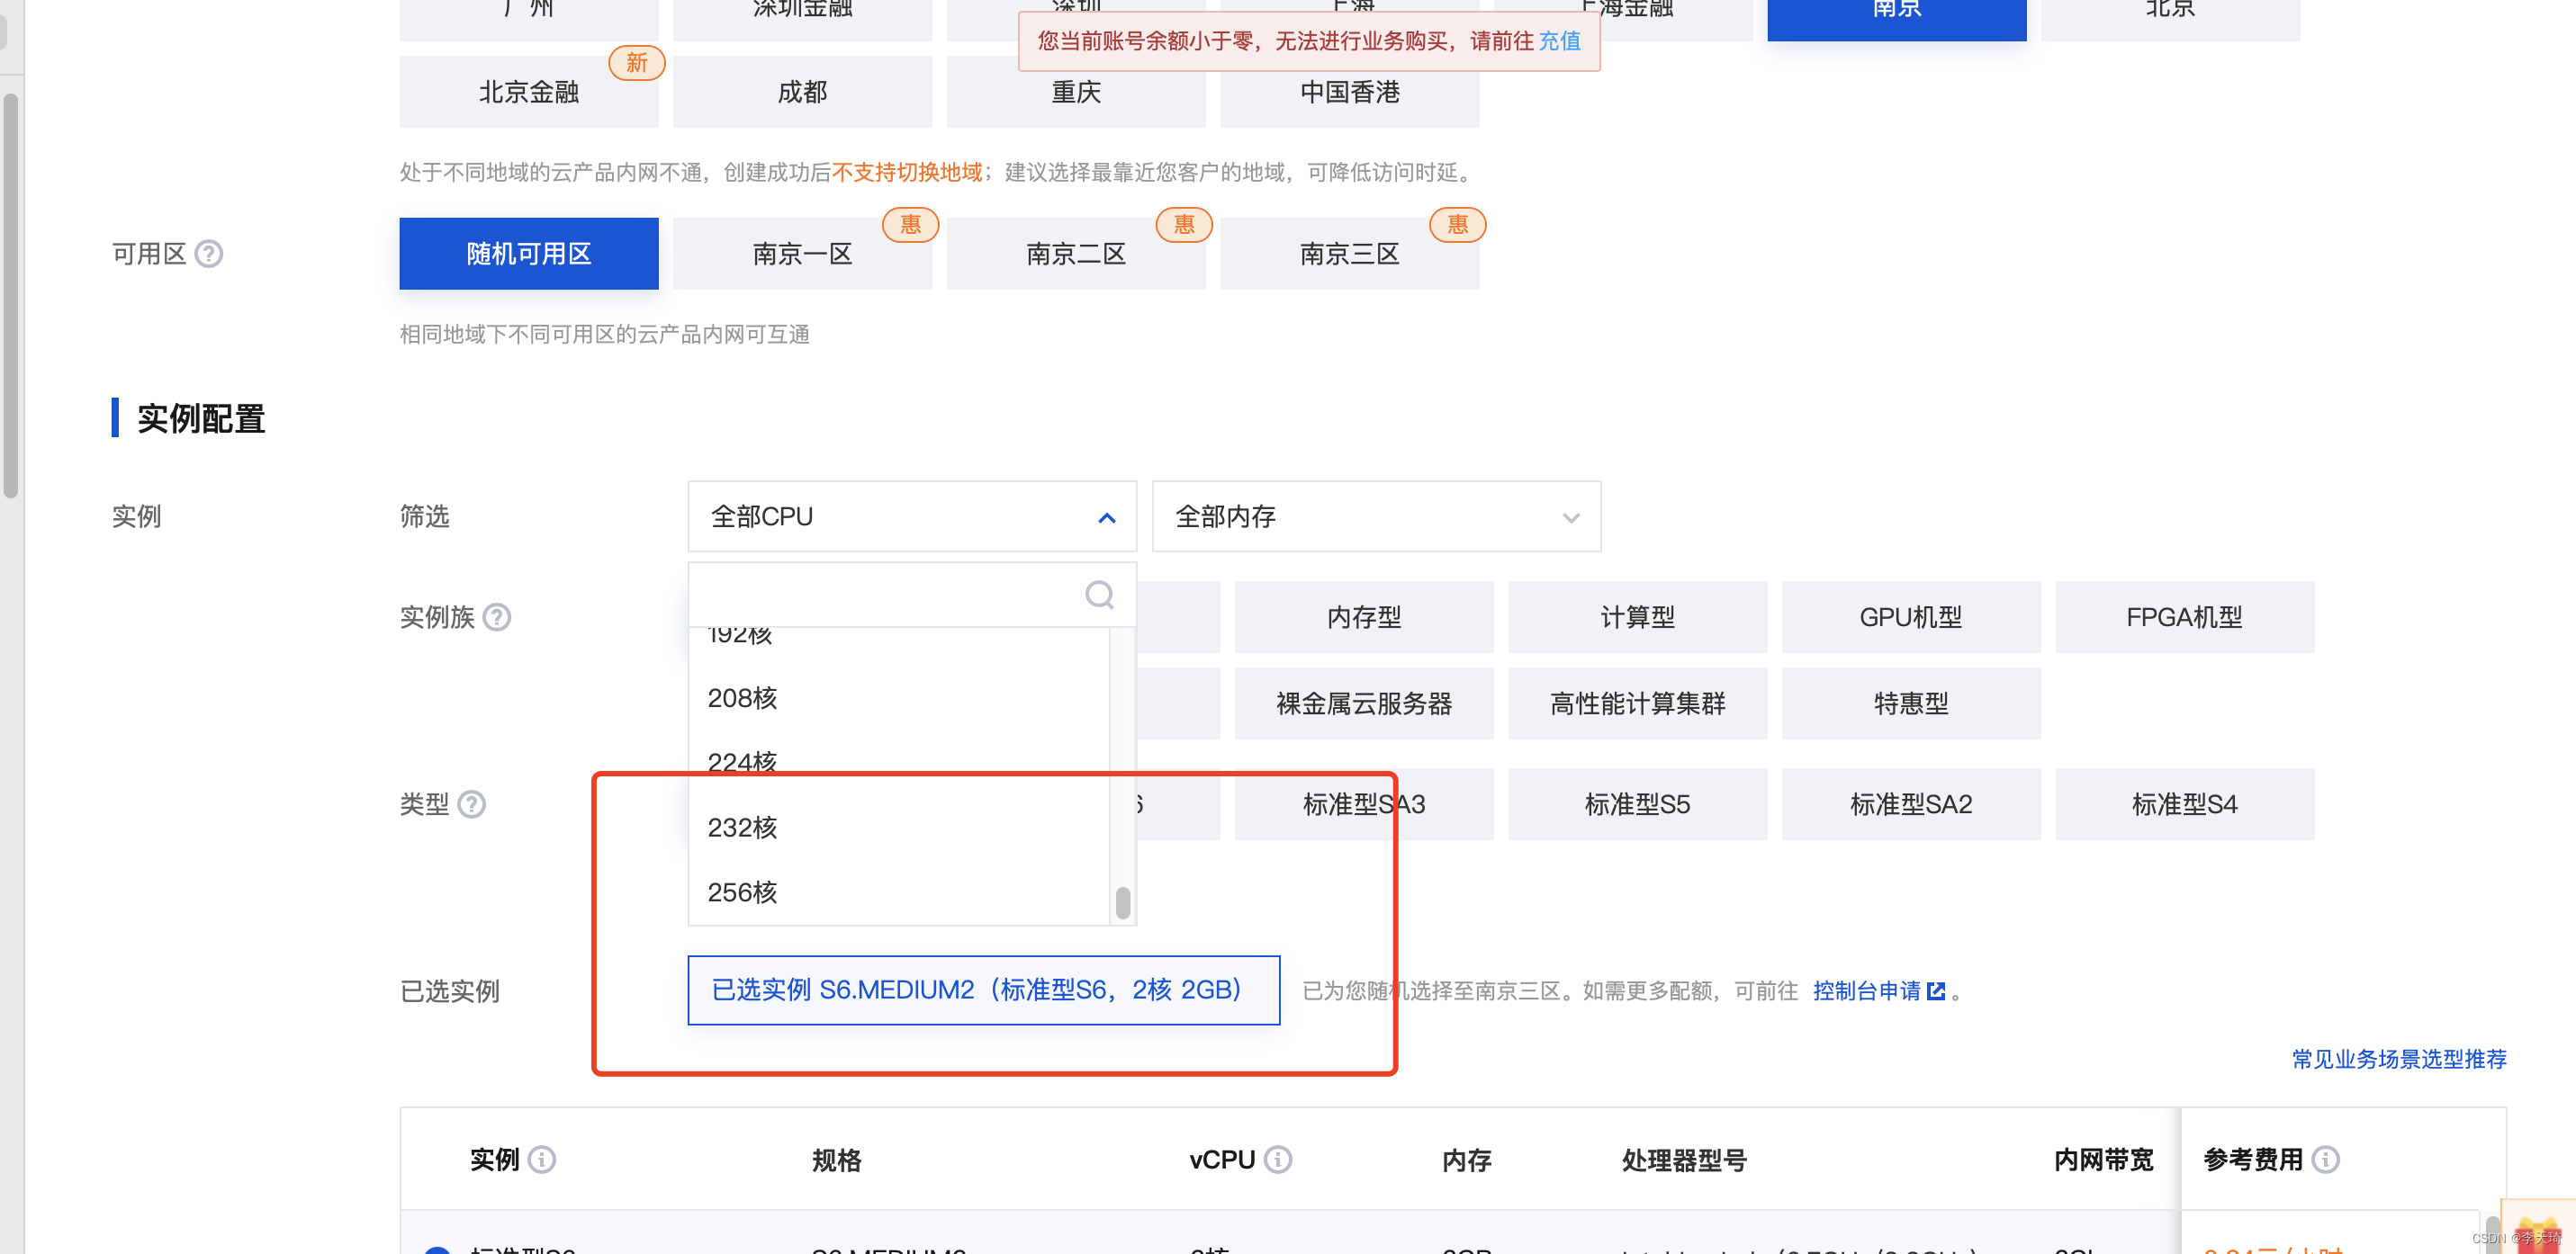Click the 充值 recharge link

[1559, 41]
